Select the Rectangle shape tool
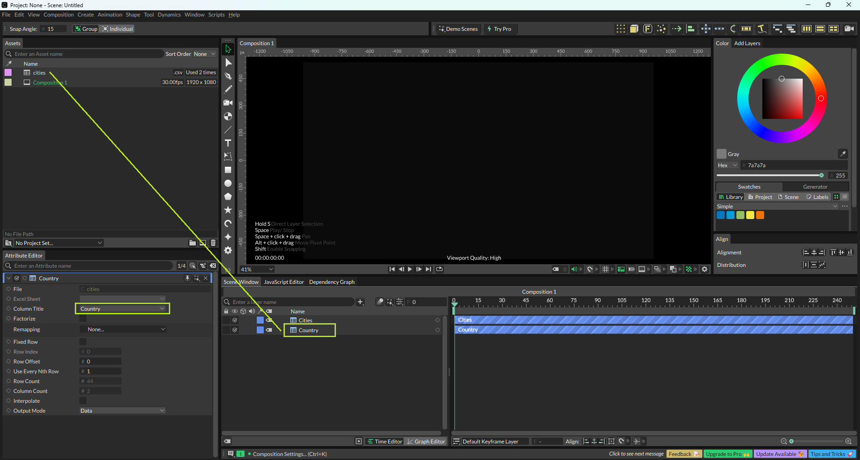 point(228,170)
